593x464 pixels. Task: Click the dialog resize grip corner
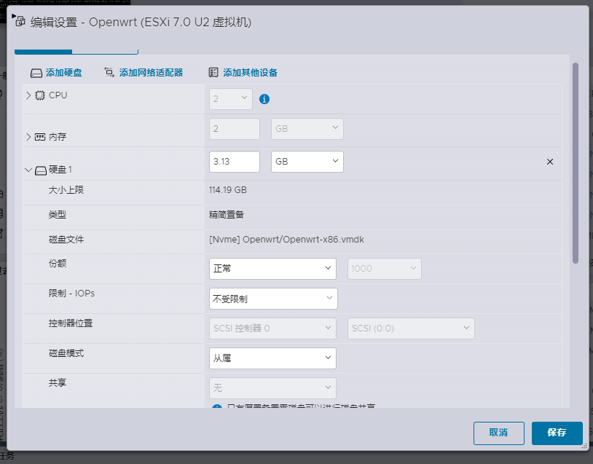tap(585, 447)
